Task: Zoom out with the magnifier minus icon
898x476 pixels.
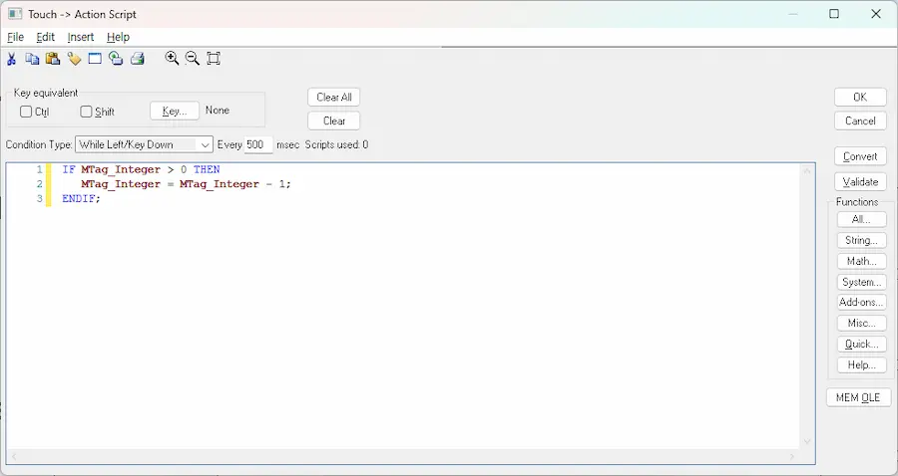Action: pyautogui.click(x=193, y=58)
